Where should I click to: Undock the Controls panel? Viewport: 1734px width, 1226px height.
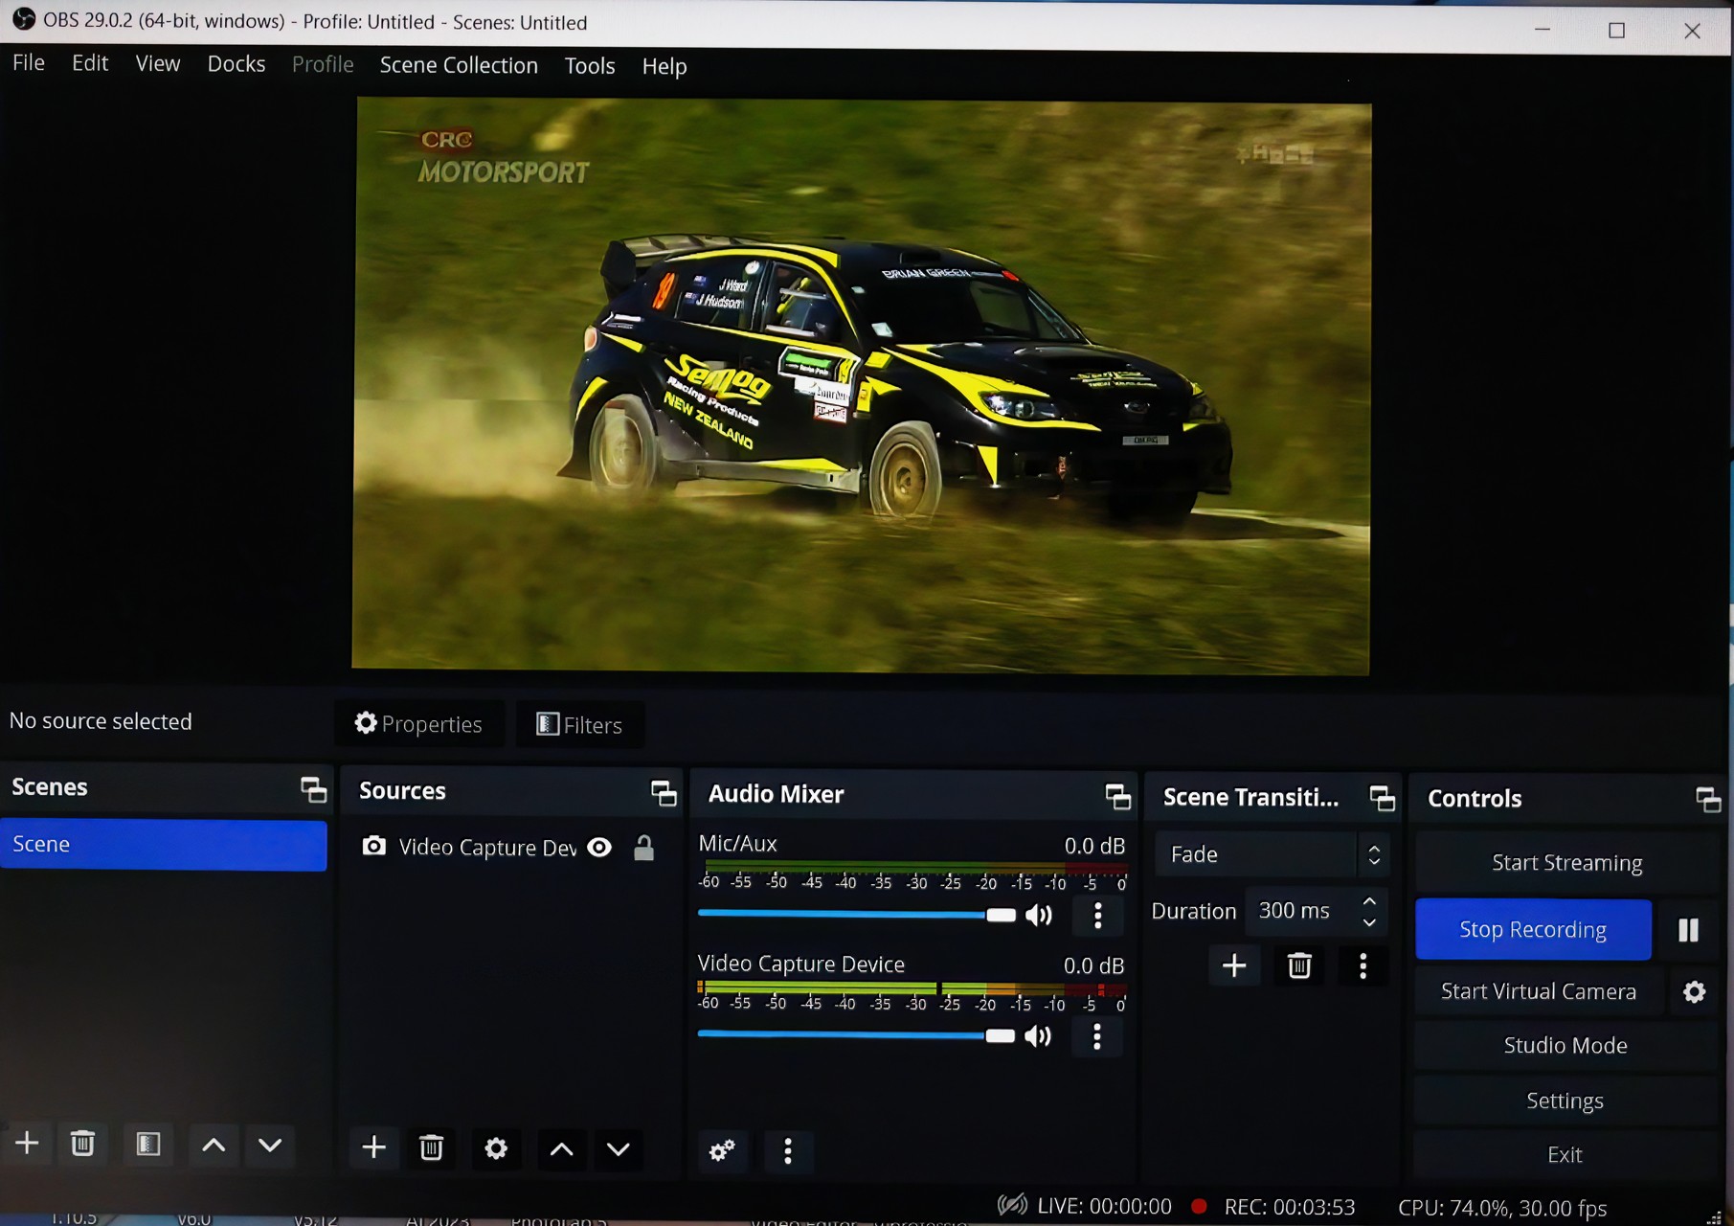pyautogui.click(x=1709, y=800)
